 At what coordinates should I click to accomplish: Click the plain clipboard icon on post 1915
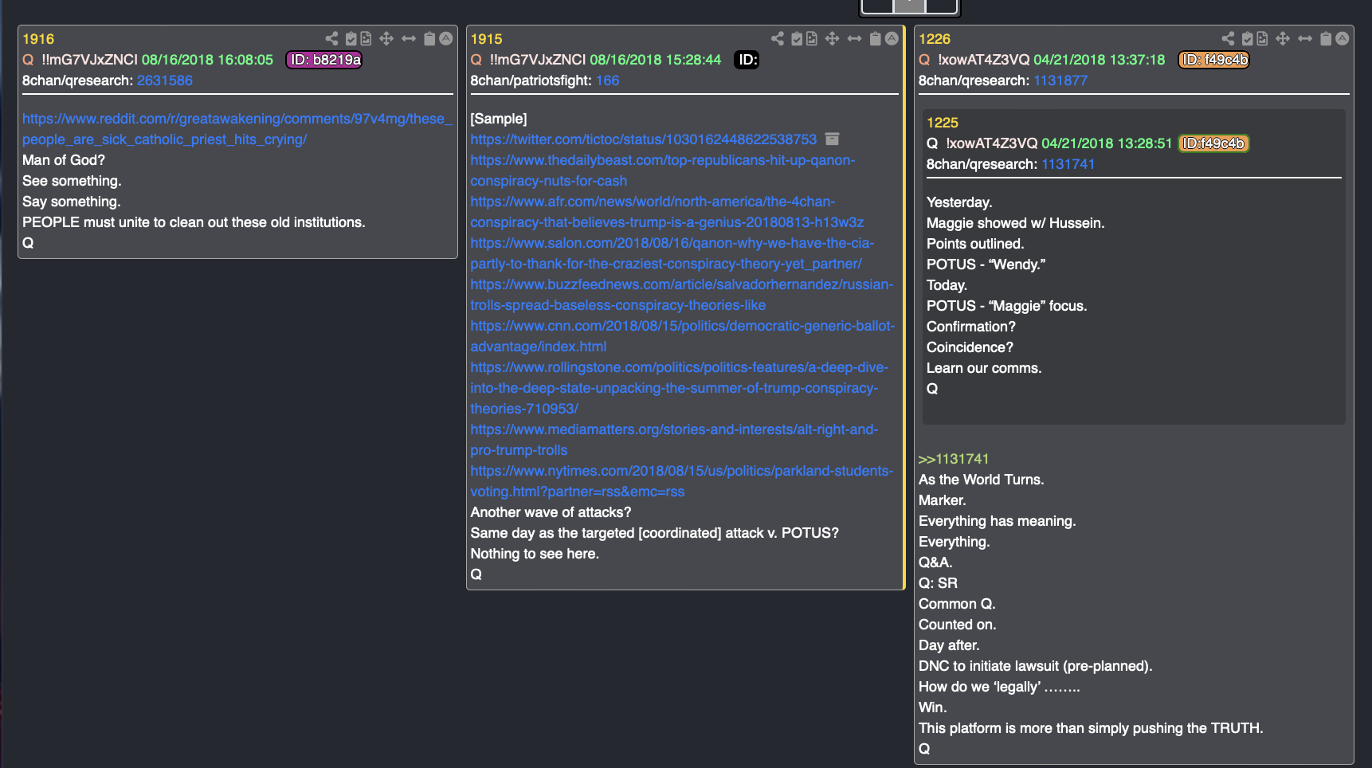click(875, 38)
